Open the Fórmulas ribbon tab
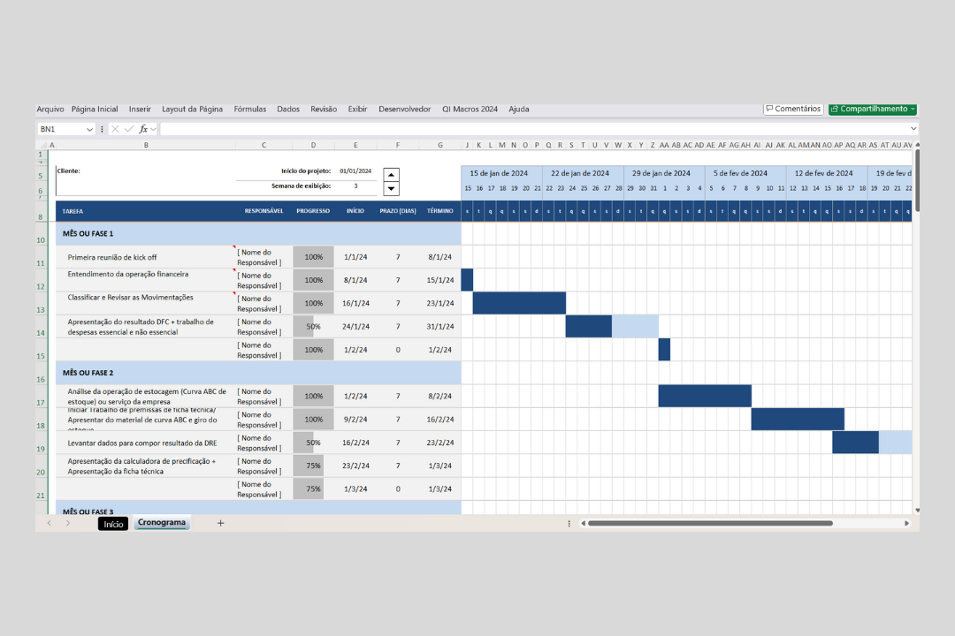Image resolution: width=955 pixels, height=636 pixels. 250,110
